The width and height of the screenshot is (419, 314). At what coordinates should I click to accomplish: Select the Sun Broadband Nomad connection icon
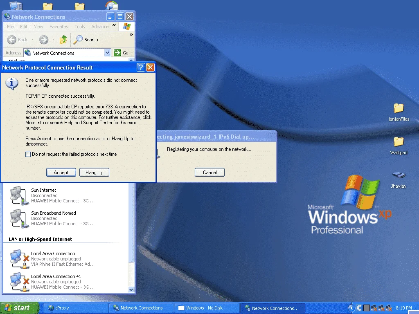click(x=19, y=218)
